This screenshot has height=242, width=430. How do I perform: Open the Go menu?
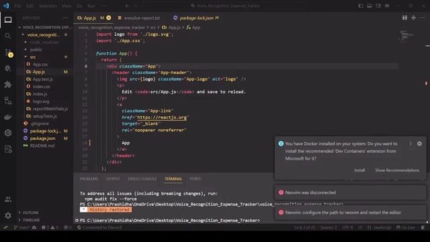pos(79,6)
